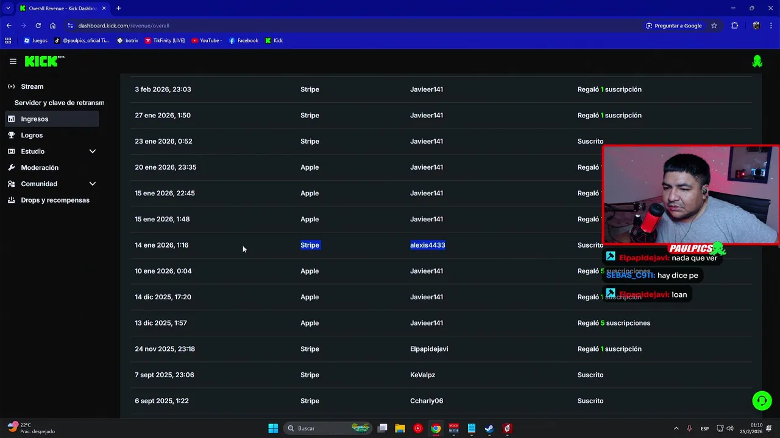
Task: Open the hamburger menu beside Kick logo
Action: tap(13, 61)
